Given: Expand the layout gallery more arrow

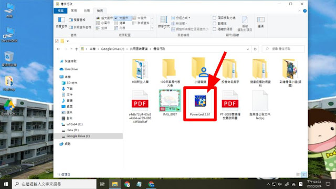Looking at the screenshot, I should coord(152,28).
